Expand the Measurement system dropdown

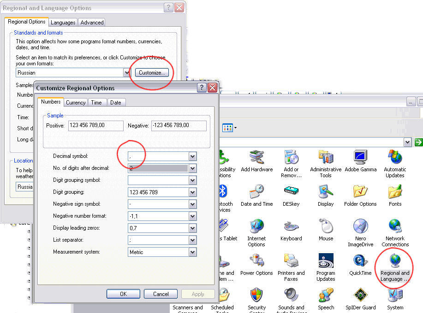click(192, 252)
